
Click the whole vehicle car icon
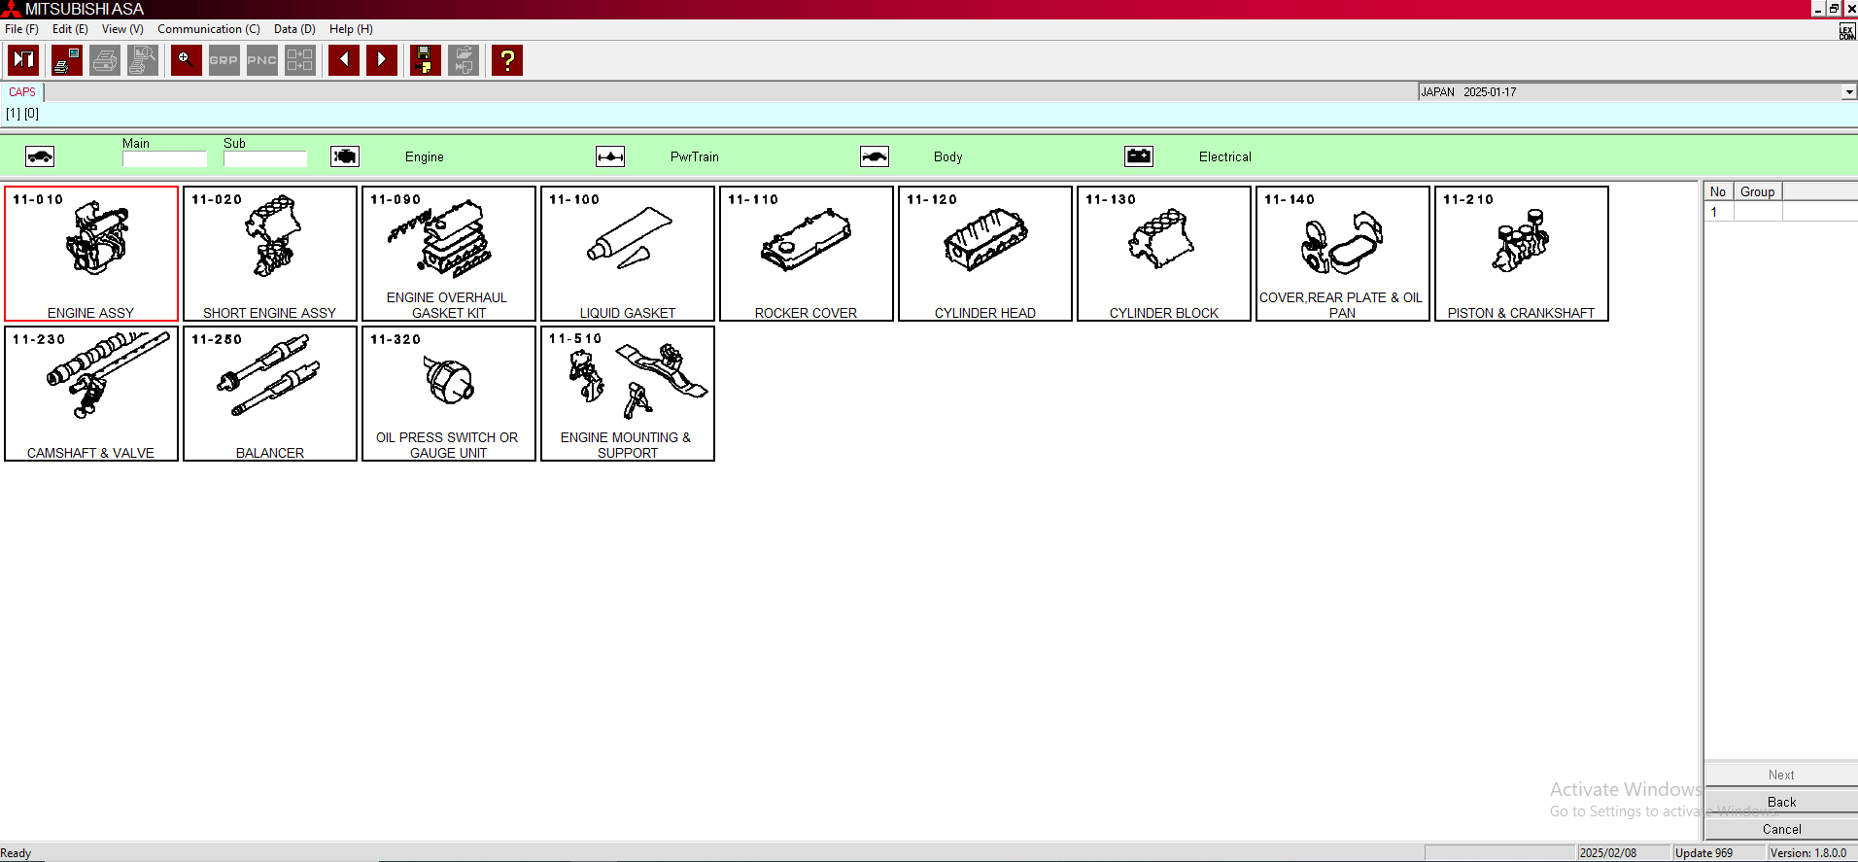[x=40, y=156]
